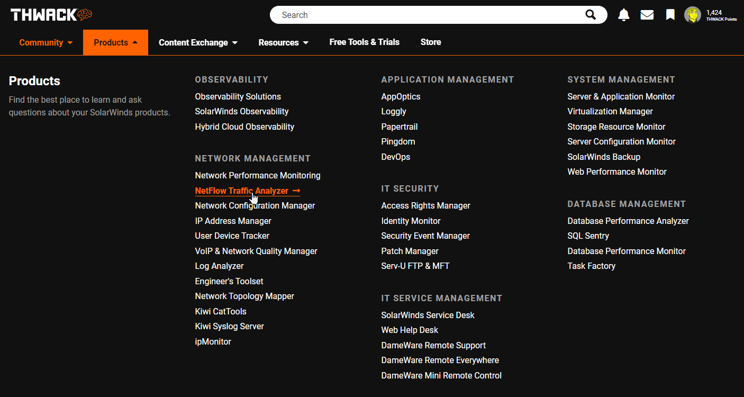The height and width of the screenshot is (397, 744).
Task: Click the 1,424 THWACK Points text
Action: click(x=721, y=15)
